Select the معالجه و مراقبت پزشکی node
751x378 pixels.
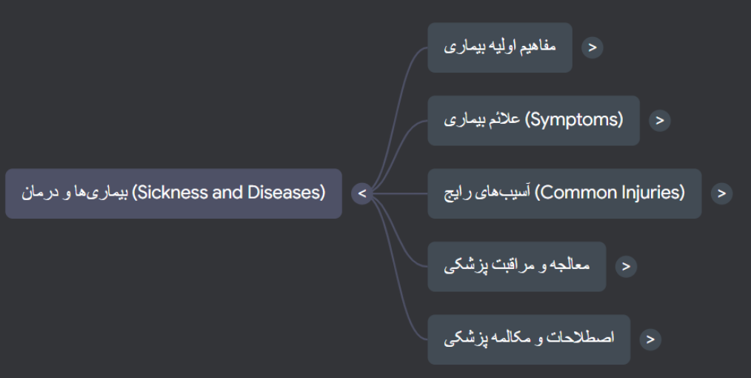[x=516, y=266]
